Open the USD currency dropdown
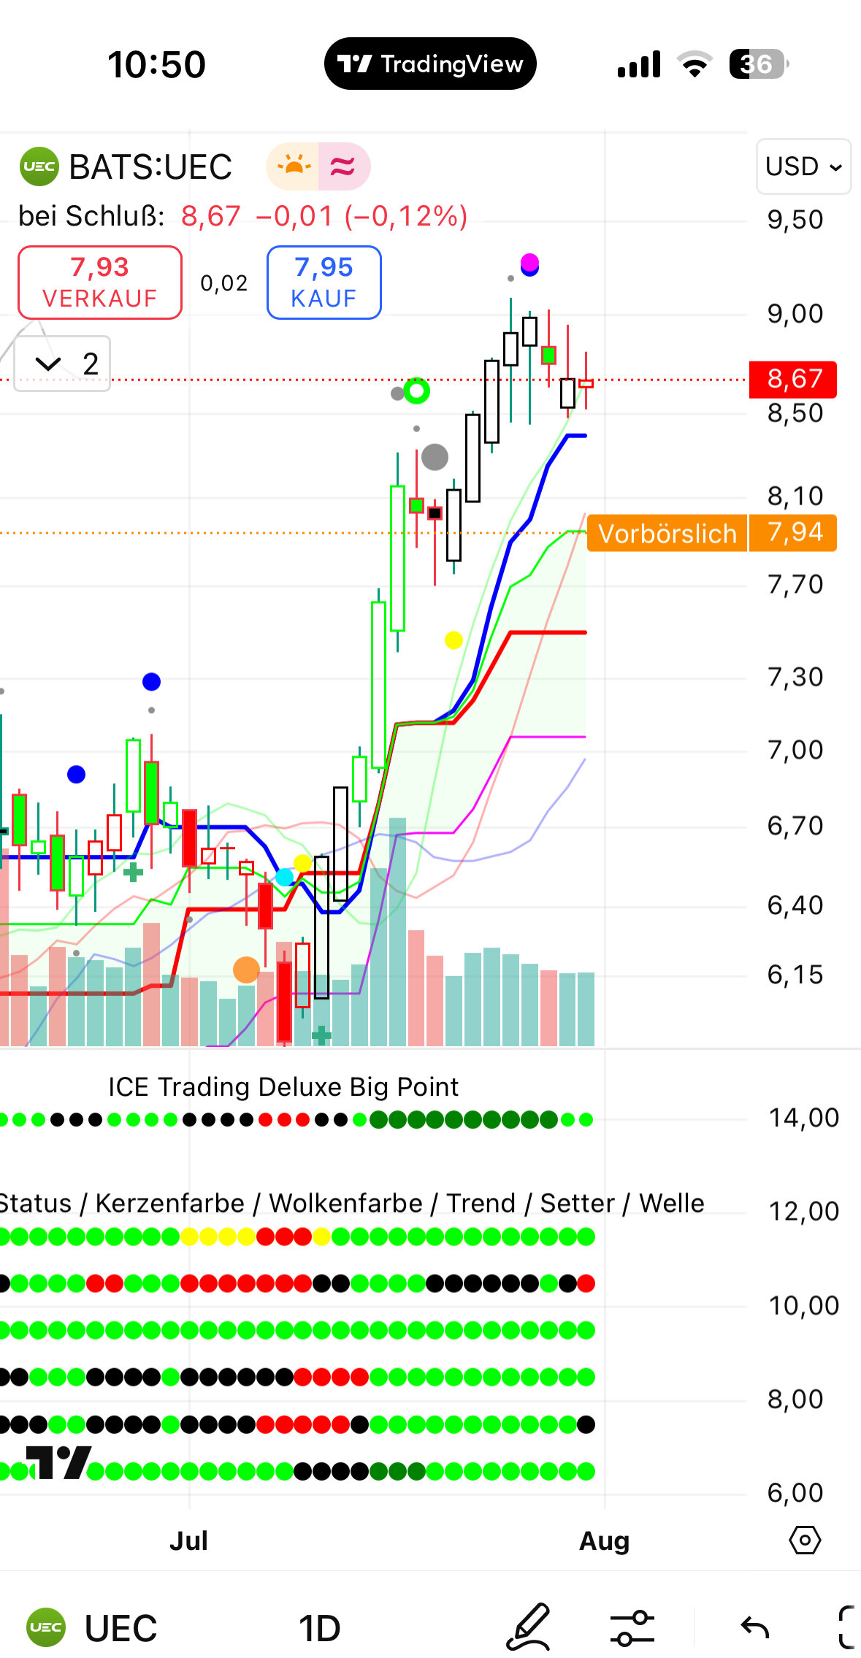 point(803,166)
